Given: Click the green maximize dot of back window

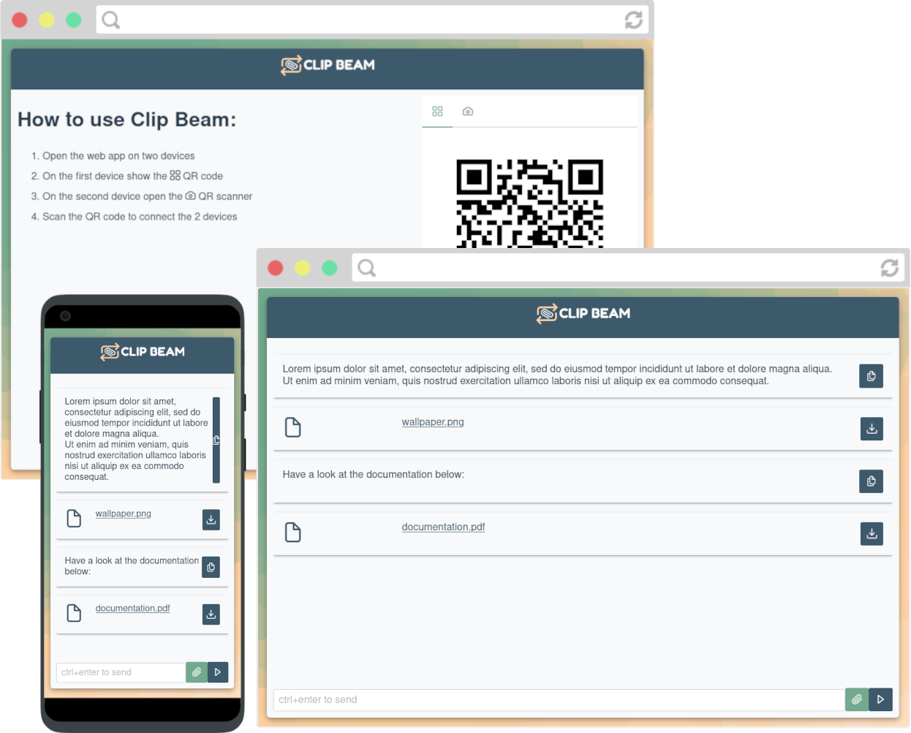Looking at the screenshot, I should 74,20.
